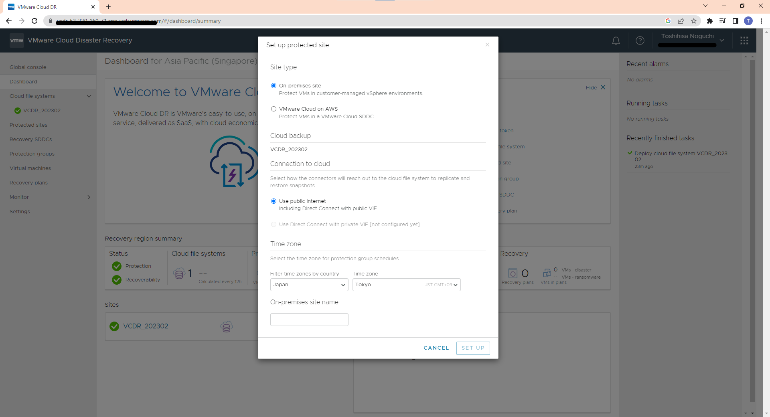
Task: Bookmark this page with star icon
Action: [694, 21]
